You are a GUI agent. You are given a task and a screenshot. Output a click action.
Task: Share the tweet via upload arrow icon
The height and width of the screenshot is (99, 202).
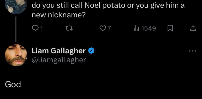[193, 28]
